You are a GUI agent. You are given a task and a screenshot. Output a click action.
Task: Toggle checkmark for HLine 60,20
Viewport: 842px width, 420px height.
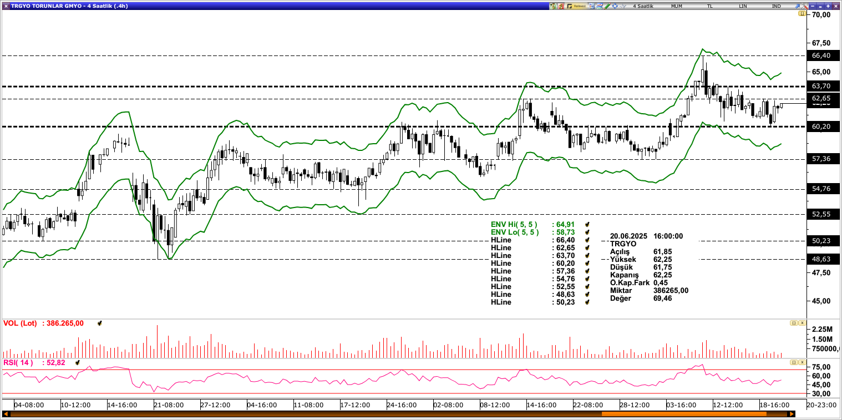pos(587,263)
